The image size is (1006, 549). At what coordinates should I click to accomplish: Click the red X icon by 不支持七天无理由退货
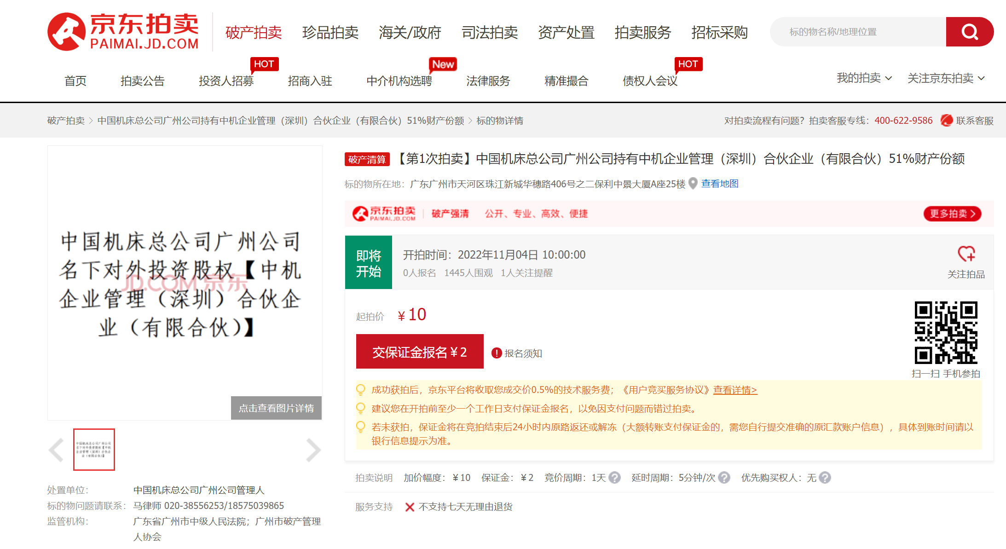410,507
